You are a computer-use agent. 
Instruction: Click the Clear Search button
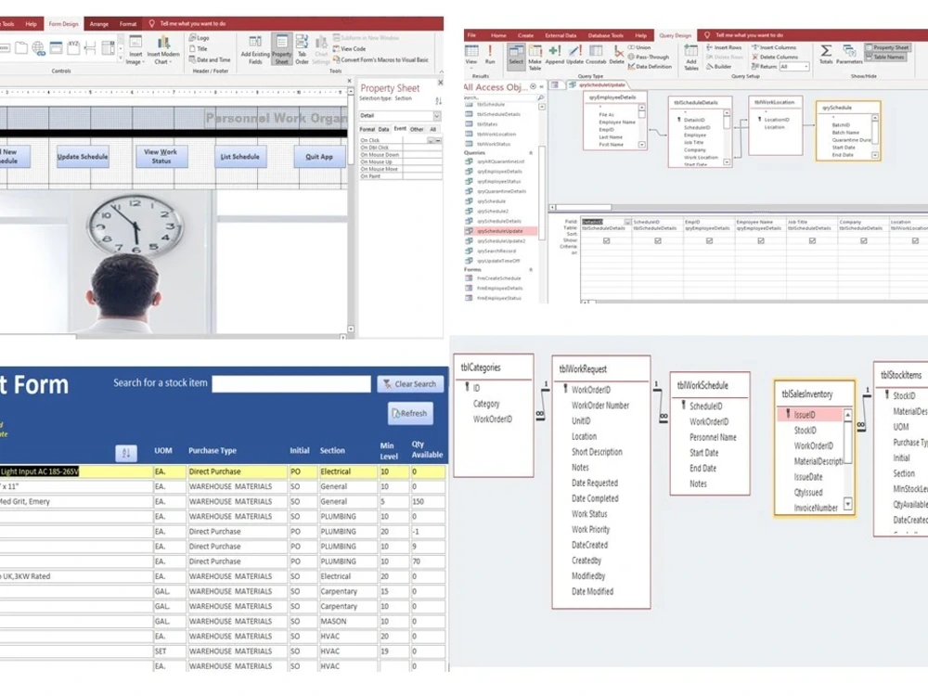coord(410,384)
